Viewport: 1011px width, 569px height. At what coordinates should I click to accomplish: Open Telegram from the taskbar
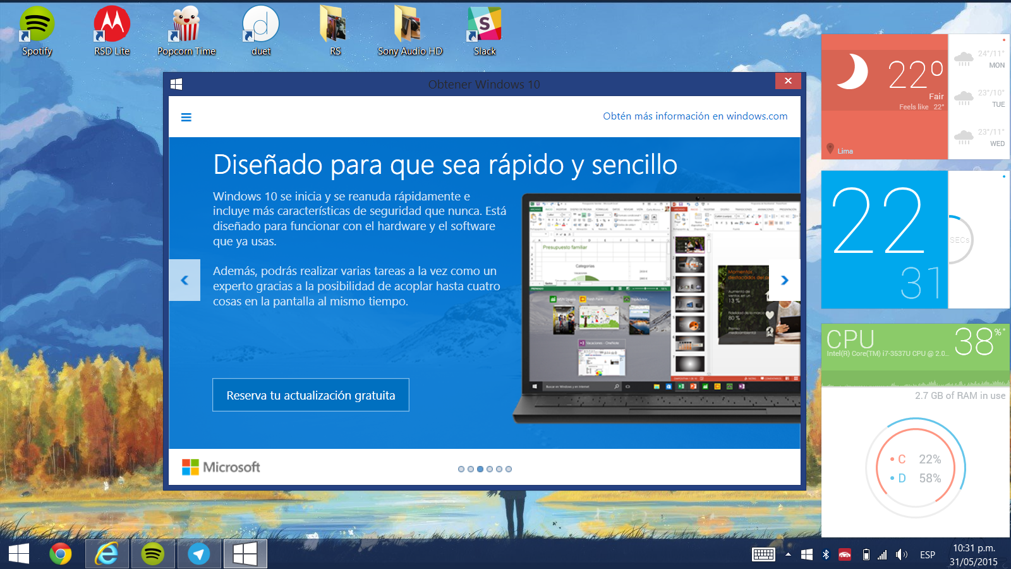[199, 554]
